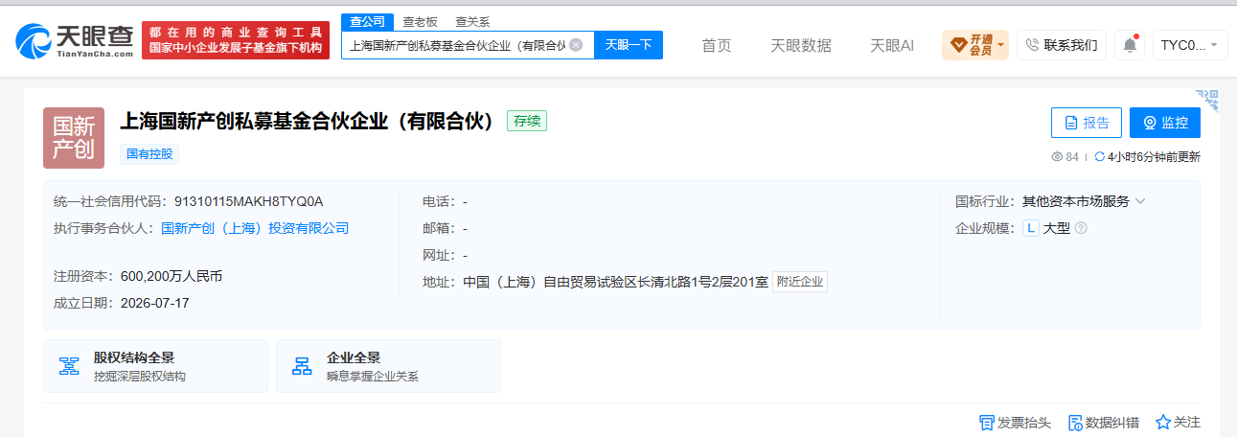The width and height of the screenshot is (1237, 437).
Task: Expand the 开通会员 membership menu
Action: (x=975, y=45)
